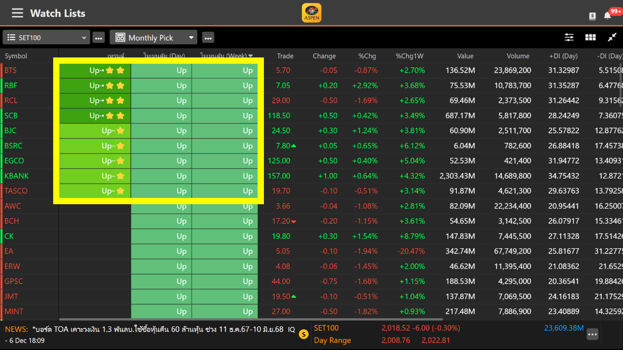Viewport: 623px width, 350px height.
Task: Click KBANK value 2,303.43M
Action: (x=457, y=176)
